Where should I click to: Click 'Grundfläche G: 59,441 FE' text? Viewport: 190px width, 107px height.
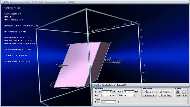coord(17,38)
